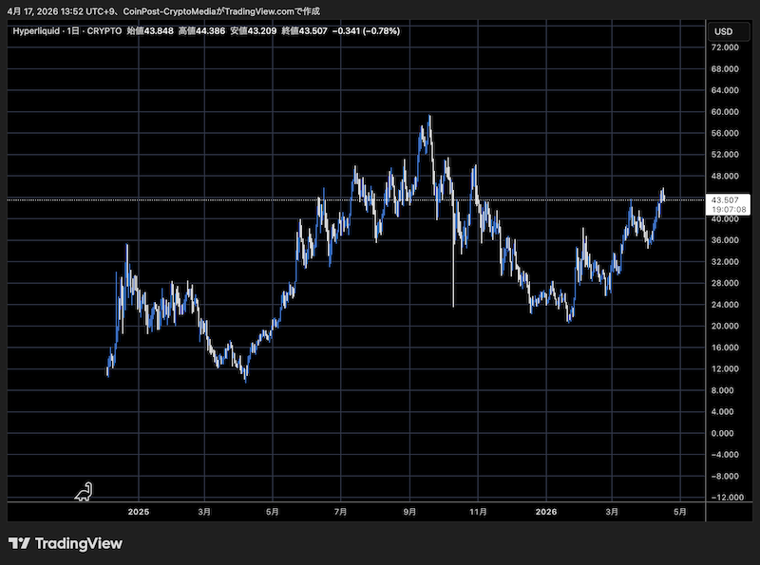Click the 7月 marker on time axis

pos(341,512)
